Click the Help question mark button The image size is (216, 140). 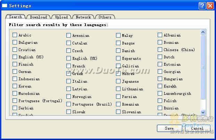202,6
